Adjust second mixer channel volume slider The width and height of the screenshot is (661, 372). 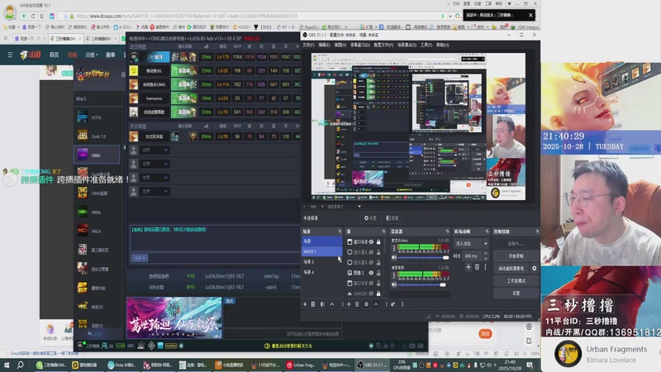click(x=421, y=284)
